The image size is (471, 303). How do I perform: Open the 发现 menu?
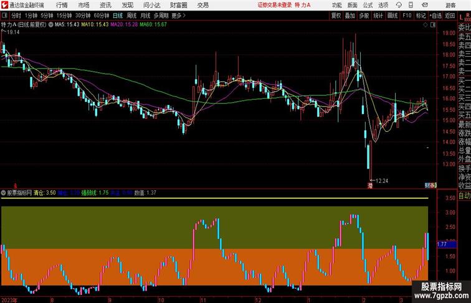point(127,5)
